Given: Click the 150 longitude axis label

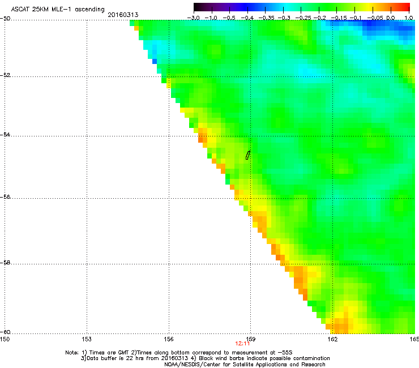Looking at the screenshot, I should pos(5,339).
